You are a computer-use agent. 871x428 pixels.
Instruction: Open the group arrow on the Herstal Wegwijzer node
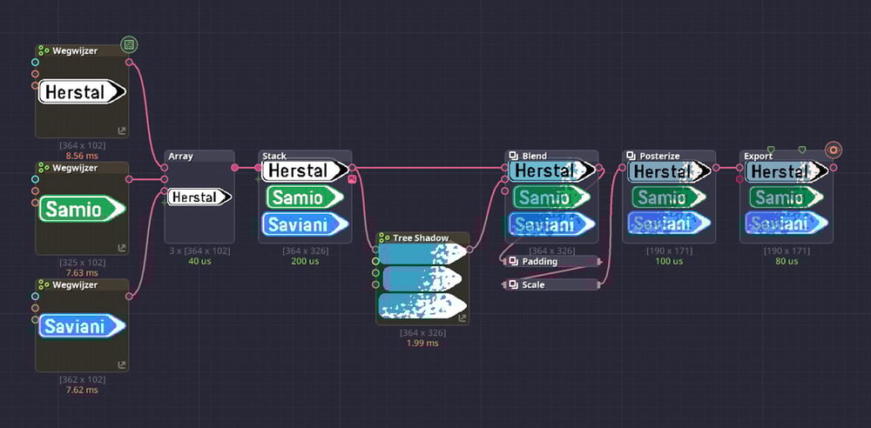pyautogui.click(x=122, y=131)
